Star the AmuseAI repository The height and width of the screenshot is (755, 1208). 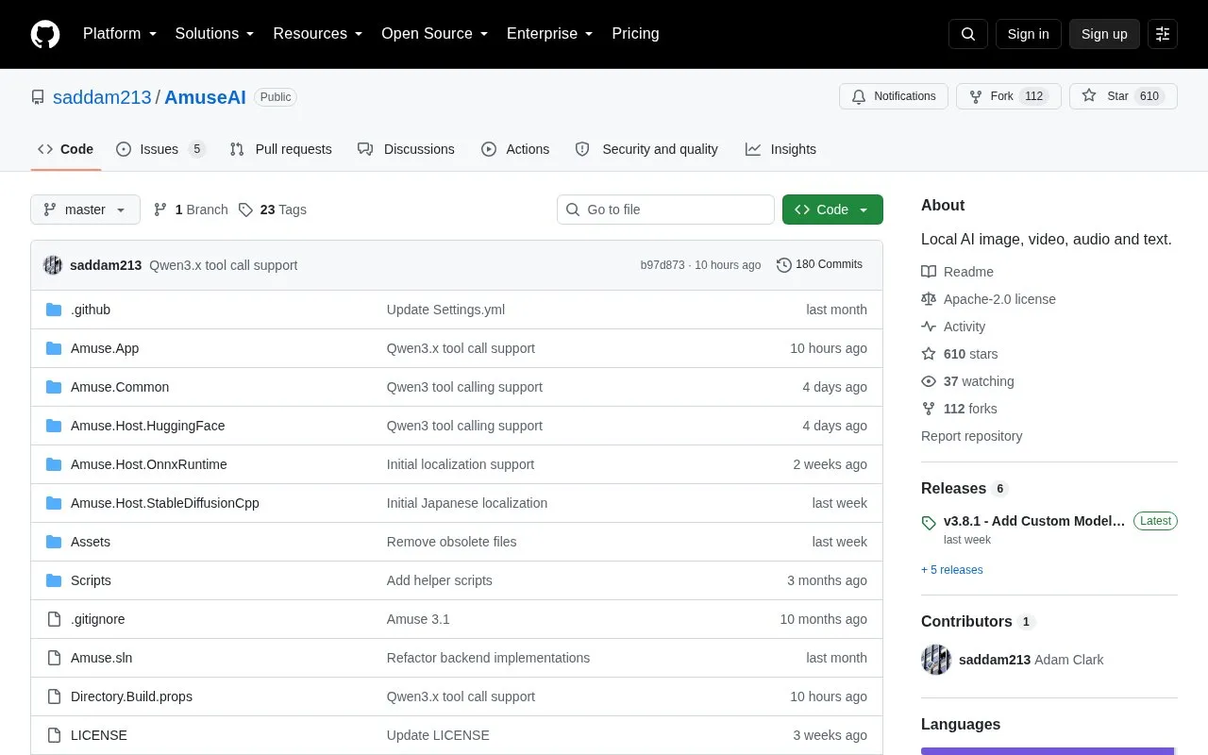point(1123,96)
